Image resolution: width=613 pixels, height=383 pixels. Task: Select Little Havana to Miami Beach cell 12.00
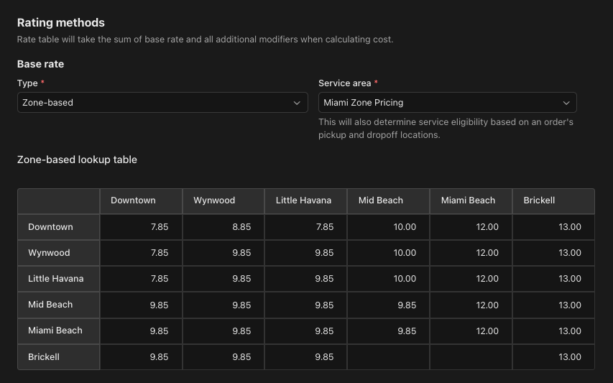pyautogui.click(x=471, y=279)
